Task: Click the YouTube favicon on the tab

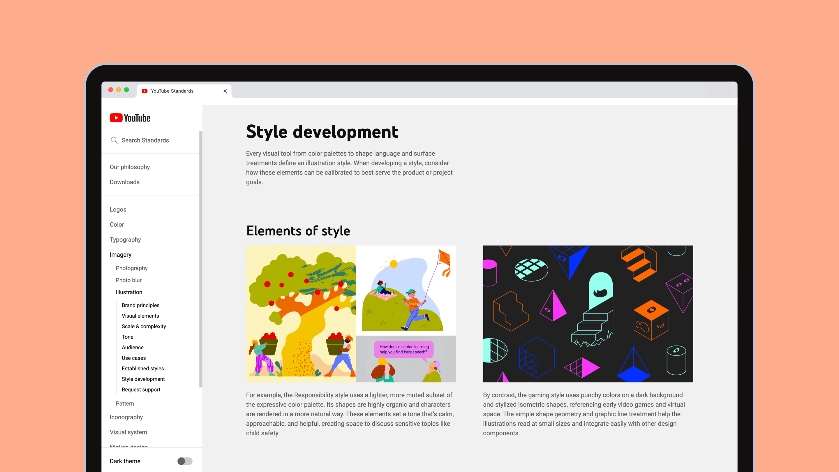Action: [144, 91]
